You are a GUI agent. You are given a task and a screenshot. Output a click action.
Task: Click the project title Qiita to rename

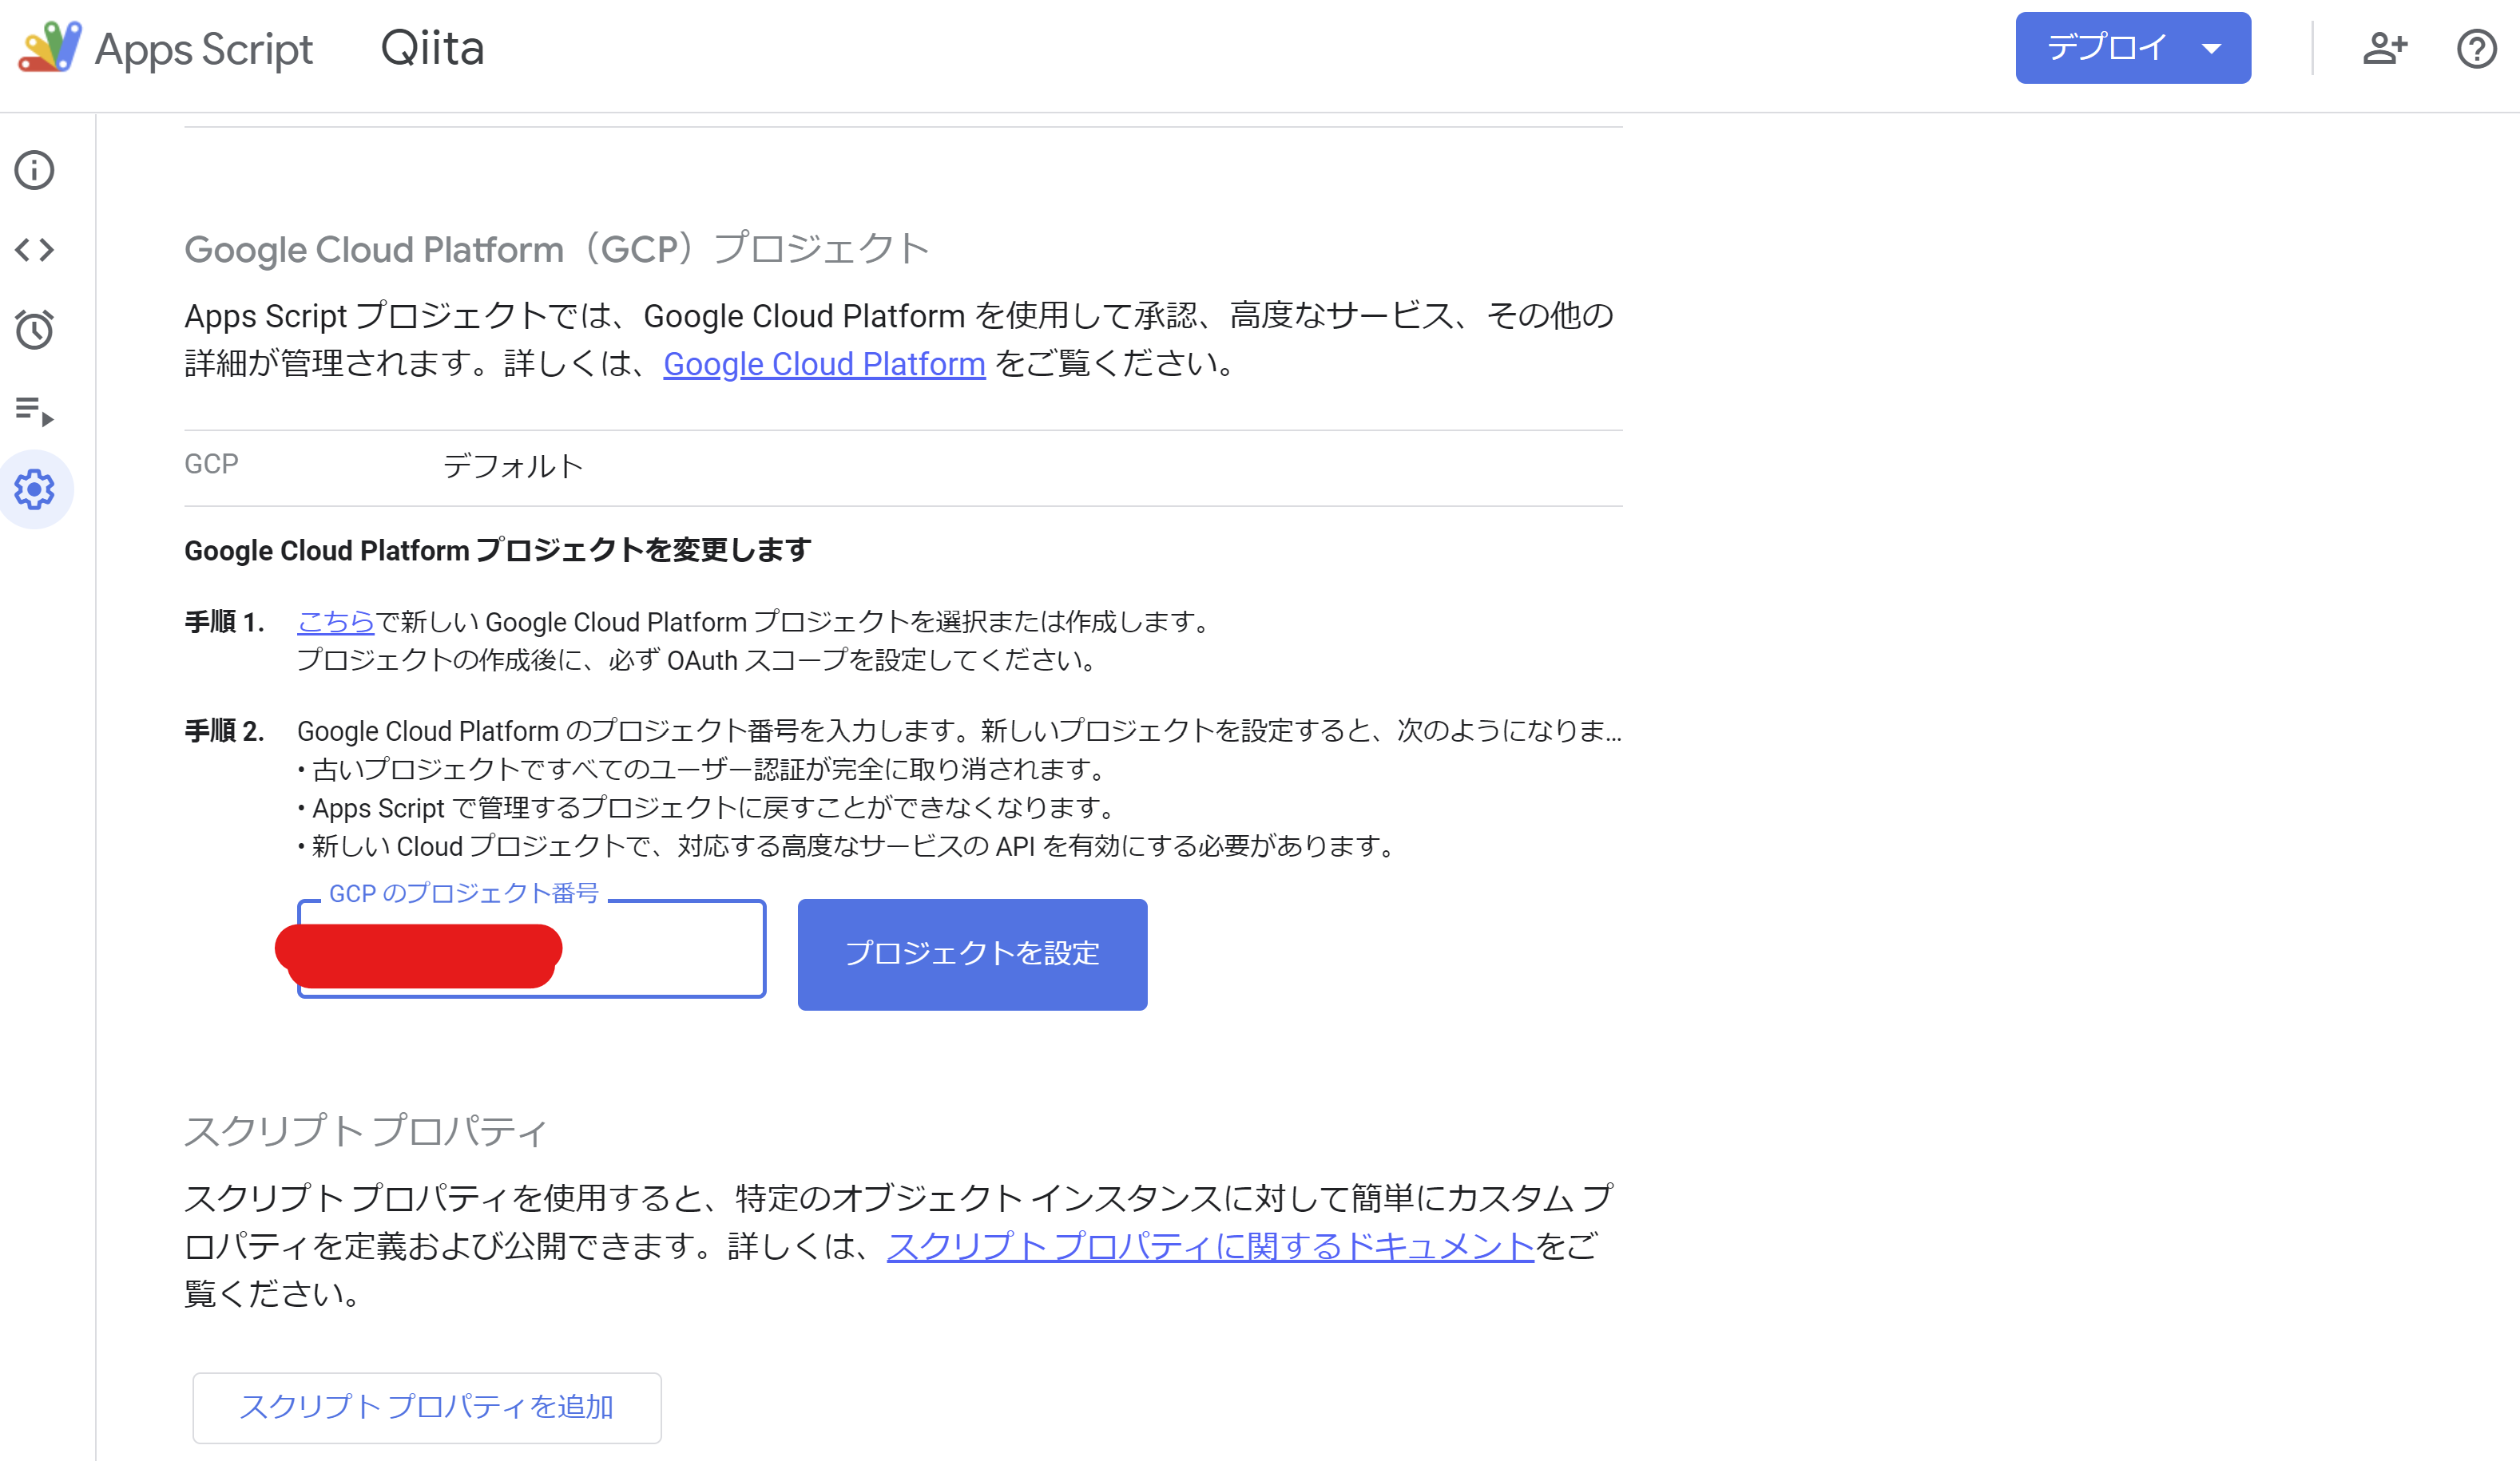432,47
